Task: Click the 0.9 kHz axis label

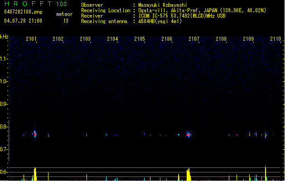Action: point(4,104)
